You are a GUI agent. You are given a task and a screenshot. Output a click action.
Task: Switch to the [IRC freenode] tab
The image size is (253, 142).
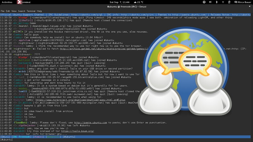click(x=22, y=137)
